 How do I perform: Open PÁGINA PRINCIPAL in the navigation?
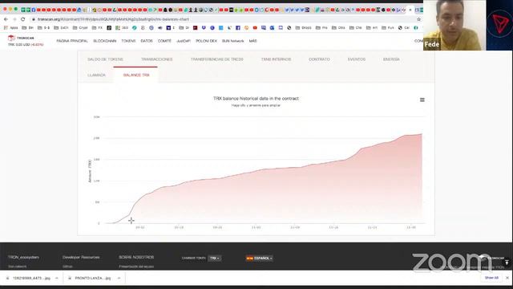72,41
